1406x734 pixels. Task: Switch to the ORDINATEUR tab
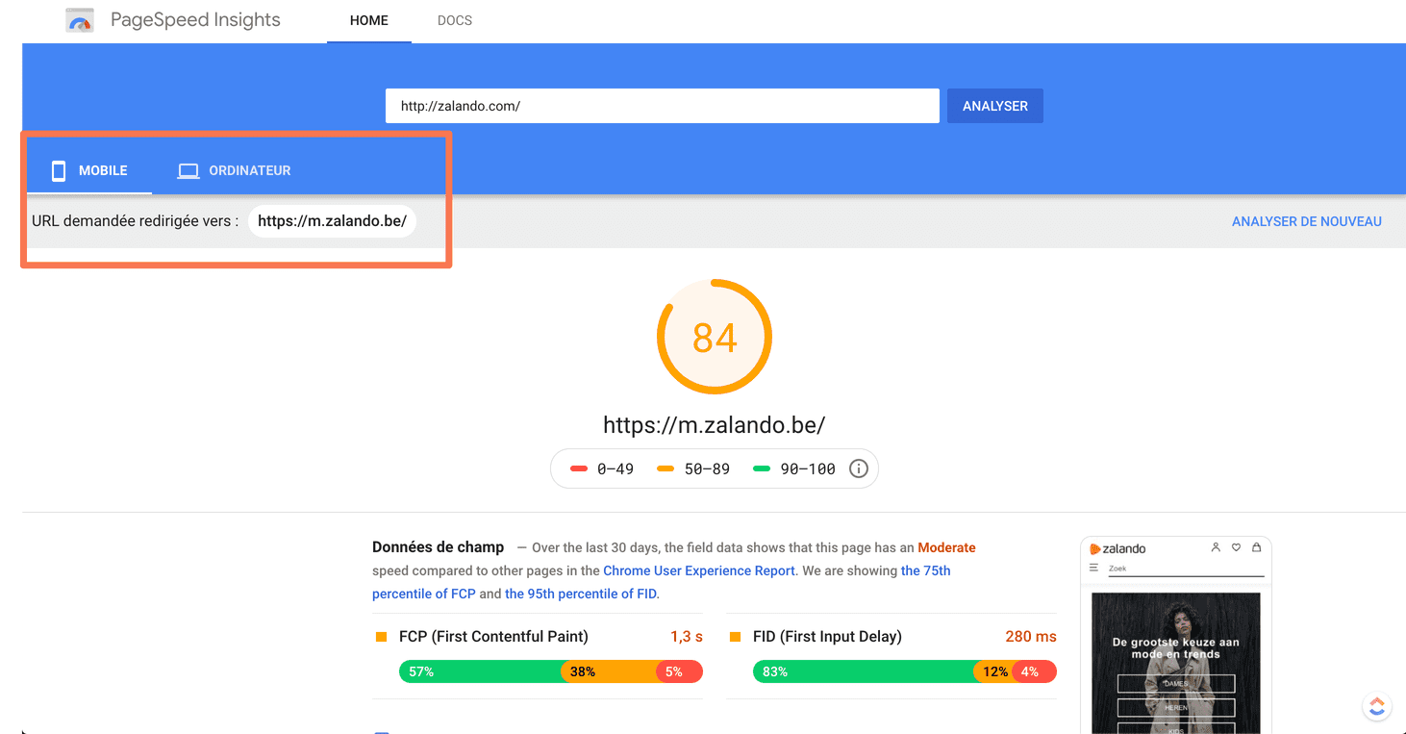coord(234,170)
